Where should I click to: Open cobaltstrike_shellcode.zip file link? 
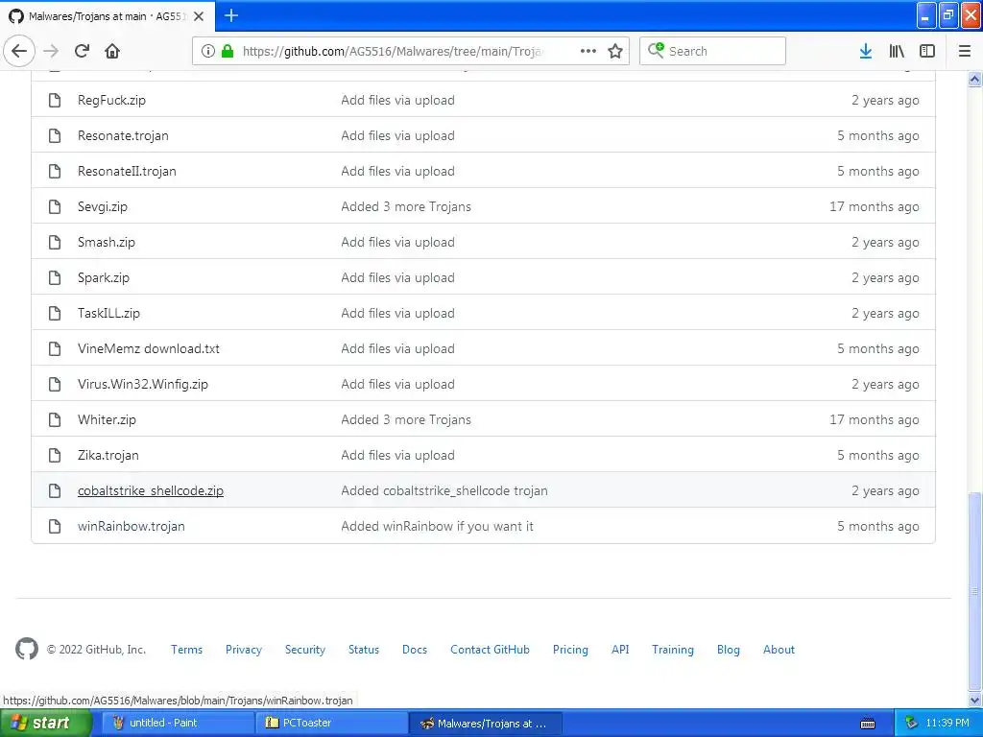point(151,490)
